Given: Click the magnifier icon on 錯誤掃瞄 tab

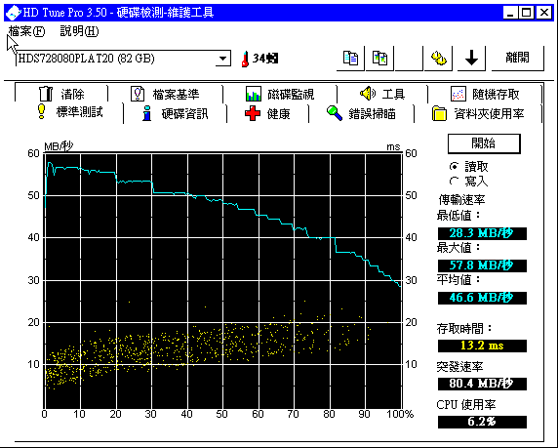Looking at the screenshot, I should pyautogui.click(x=335, y=113).
